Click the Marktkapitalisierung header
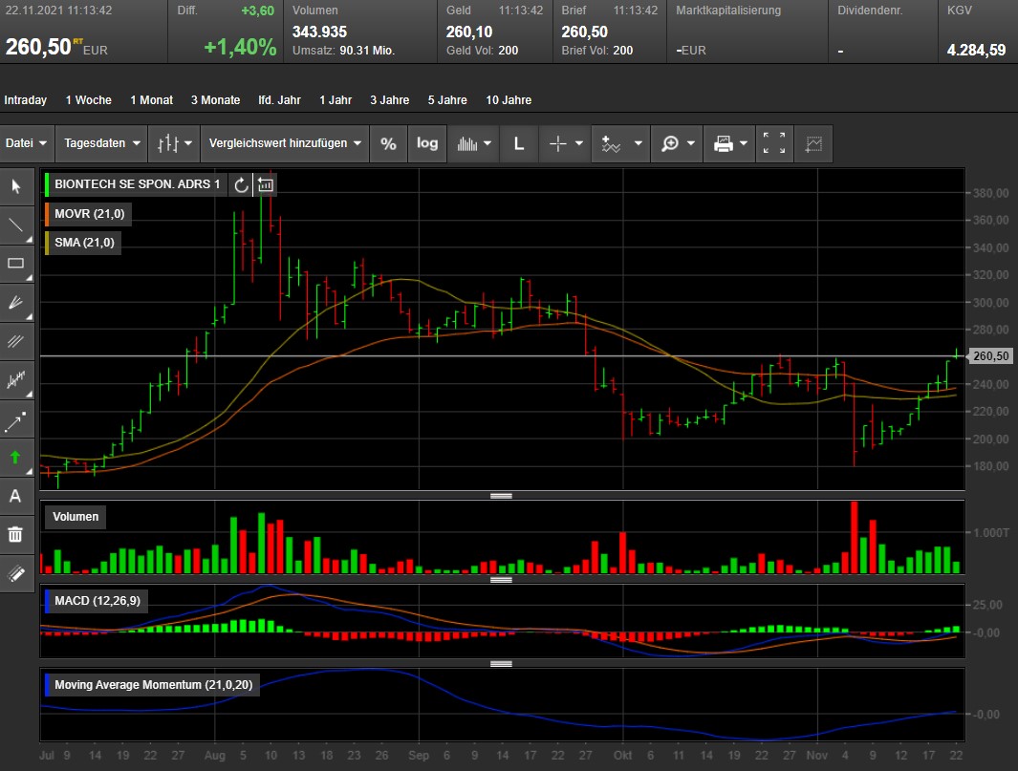1018x771 pixels. [x=728, y=11]
